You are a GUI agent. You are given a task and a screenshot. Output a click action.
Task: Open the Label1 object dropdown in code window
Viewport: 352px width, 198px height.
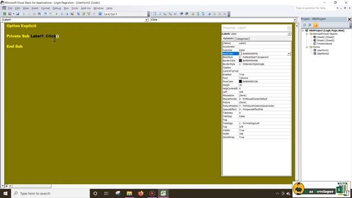pos(146,20)
